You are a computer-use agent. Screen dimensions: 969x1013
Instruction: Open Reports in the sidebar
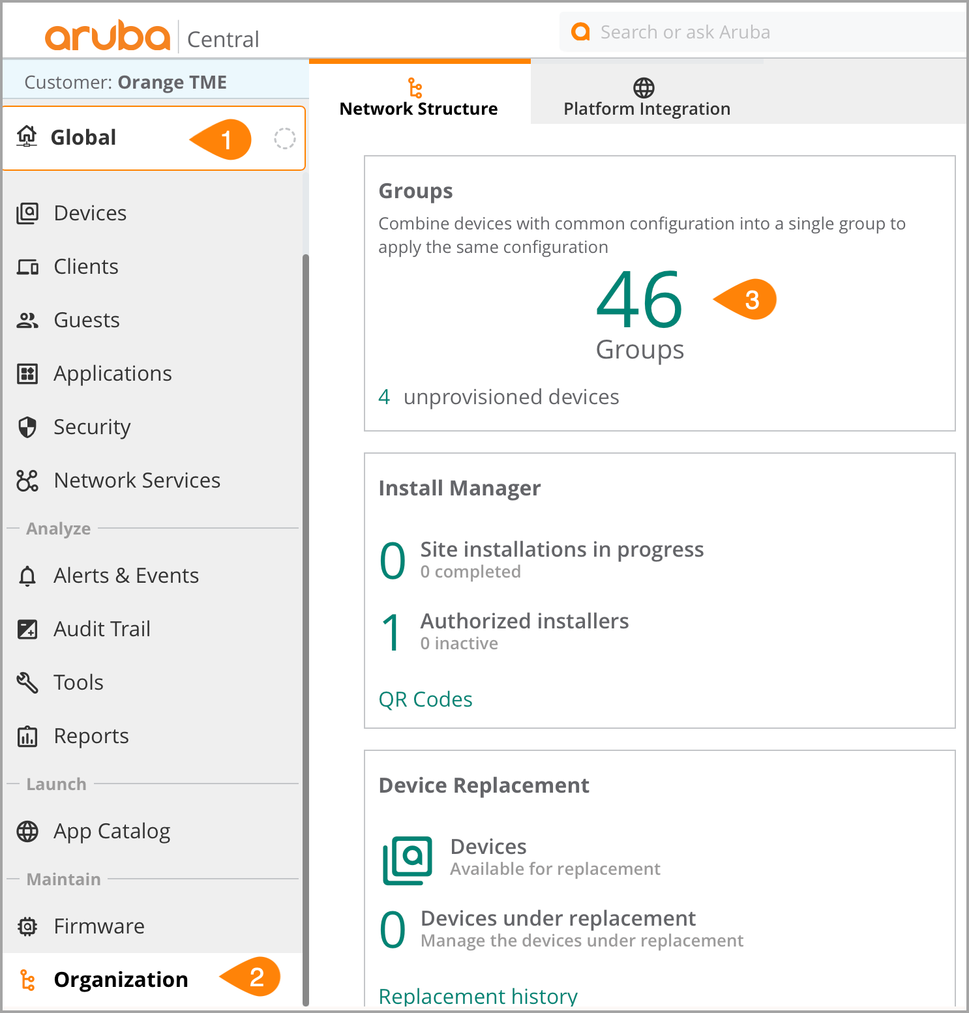pyautogui.click(x=151, y=736)
